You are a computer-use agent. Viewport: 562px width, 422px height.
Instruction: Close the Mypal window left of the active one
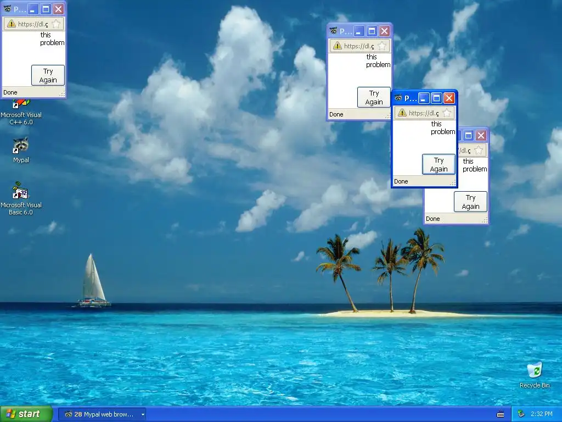(384, 31)
